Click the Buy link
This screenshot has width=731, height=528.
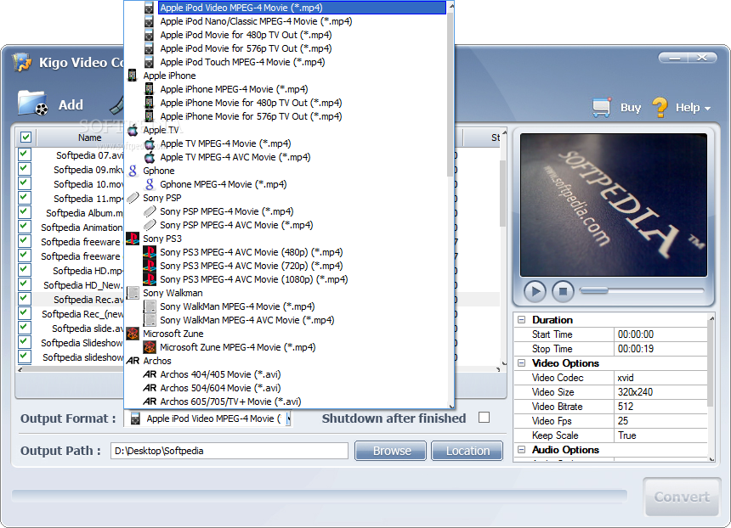pos(631,108)
